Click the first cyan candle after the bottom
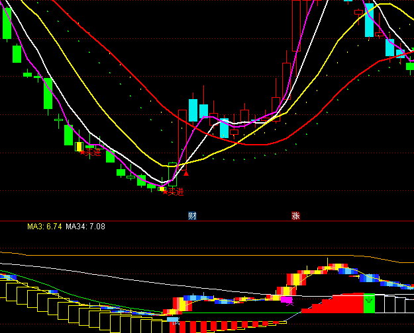Viewport: 414px width, 333px height. click(193, 110)
